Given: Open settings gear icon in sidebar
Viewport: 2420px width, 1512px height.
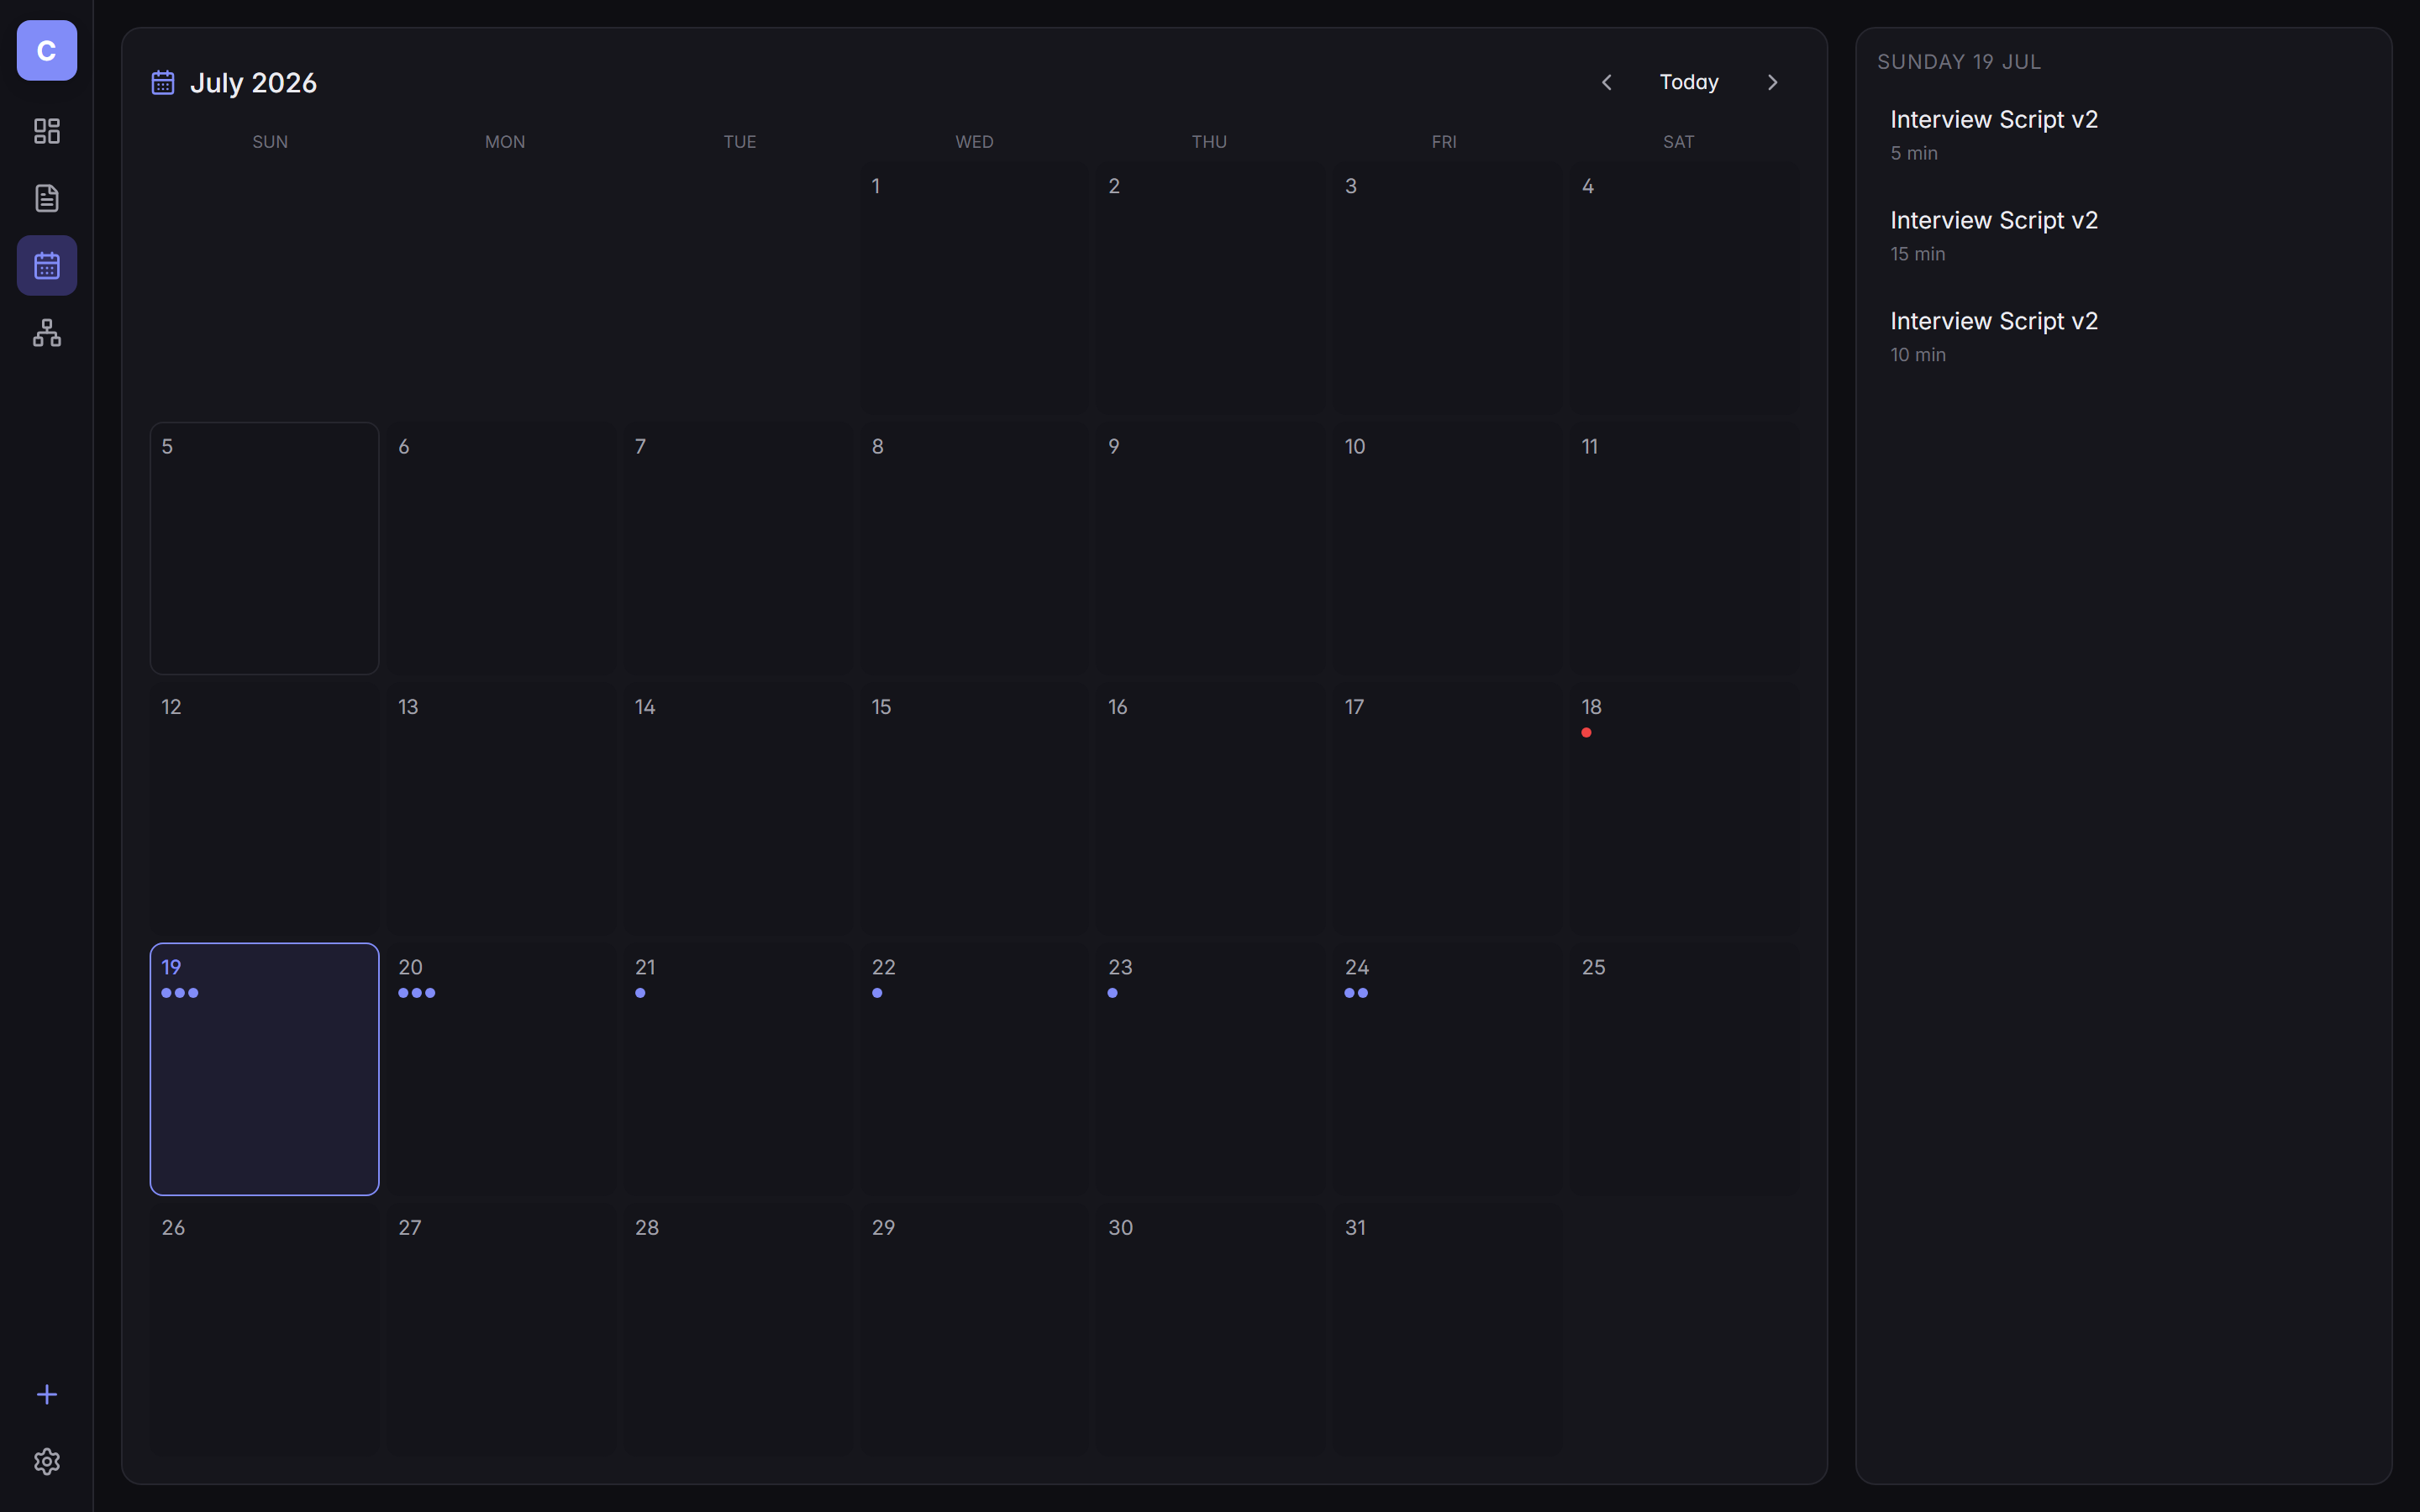Looking at the screenshot, I should pyautogui.click(x=47, y=1461).
